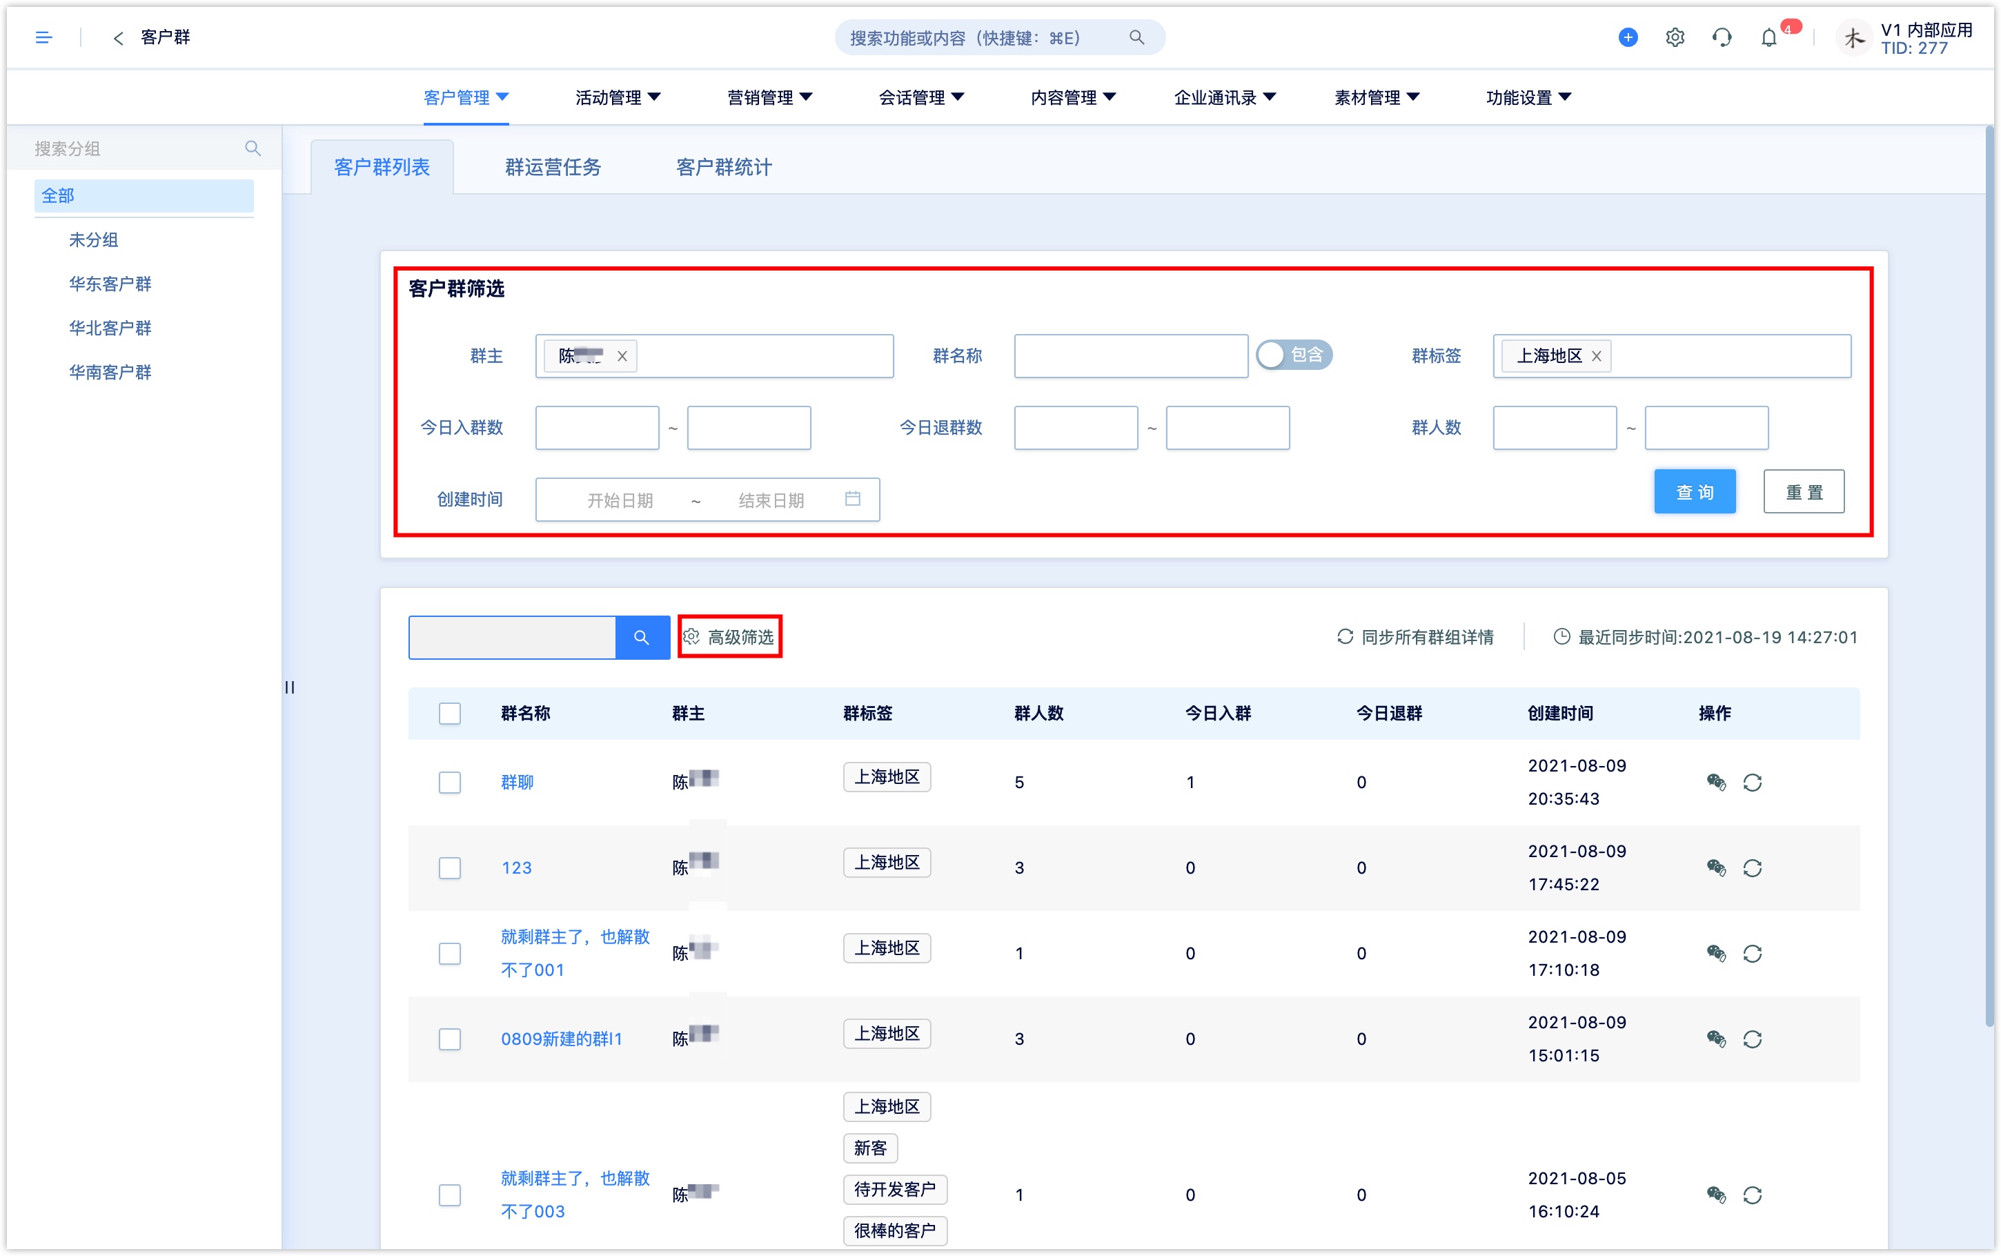Viewport: 2001px width, 1256px height.
Task: Click the clock icon before 最近同步时间
Action: 1561,637
